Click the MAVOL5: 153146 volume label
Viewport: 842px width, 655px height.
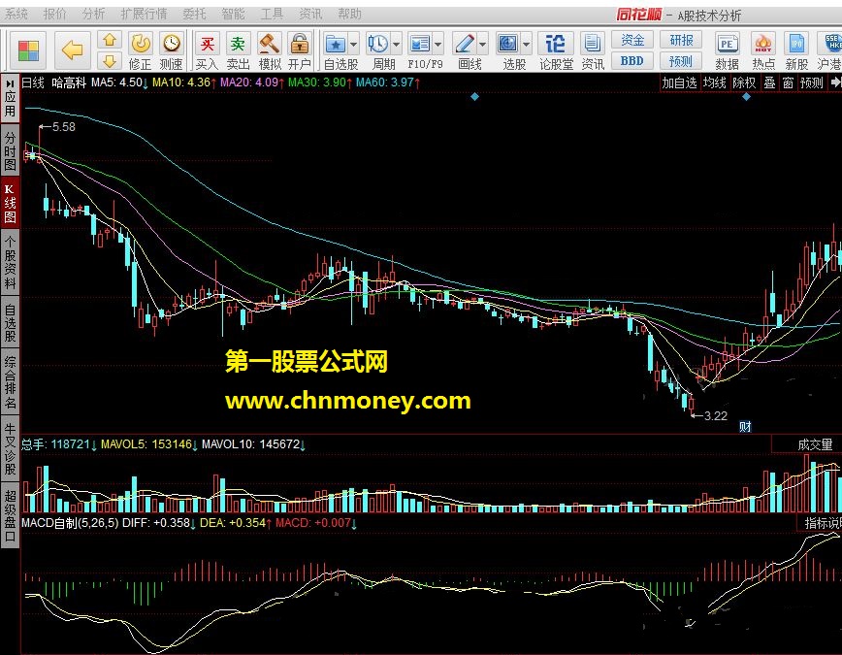149,444
